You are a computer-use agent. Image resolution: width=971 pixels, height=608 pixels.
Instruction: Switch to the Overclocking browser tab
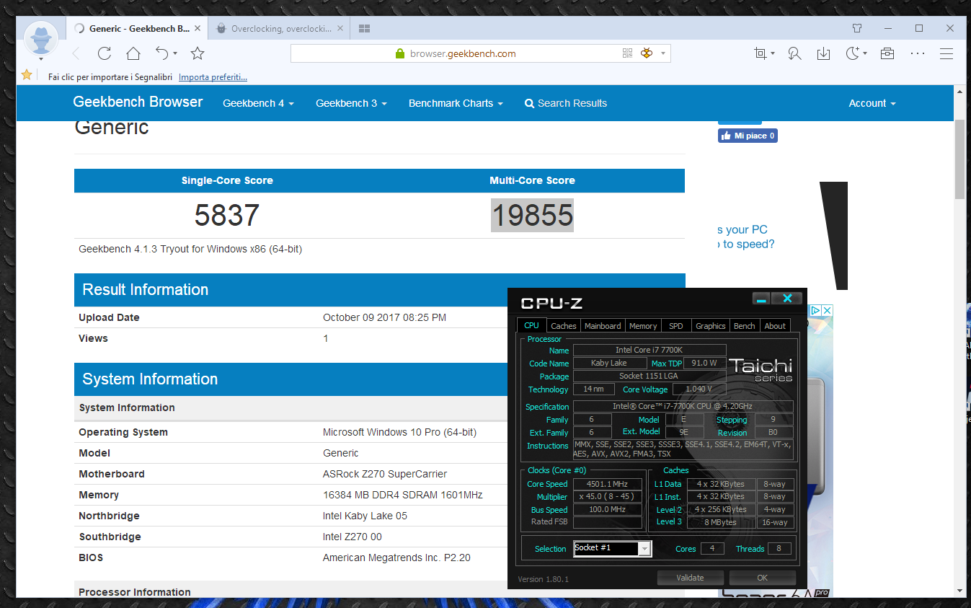[x=281, y=29]
